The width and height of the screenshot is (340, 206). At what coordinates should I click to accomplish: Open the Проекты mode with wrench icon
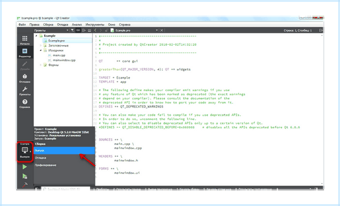[x=25, y=91]
